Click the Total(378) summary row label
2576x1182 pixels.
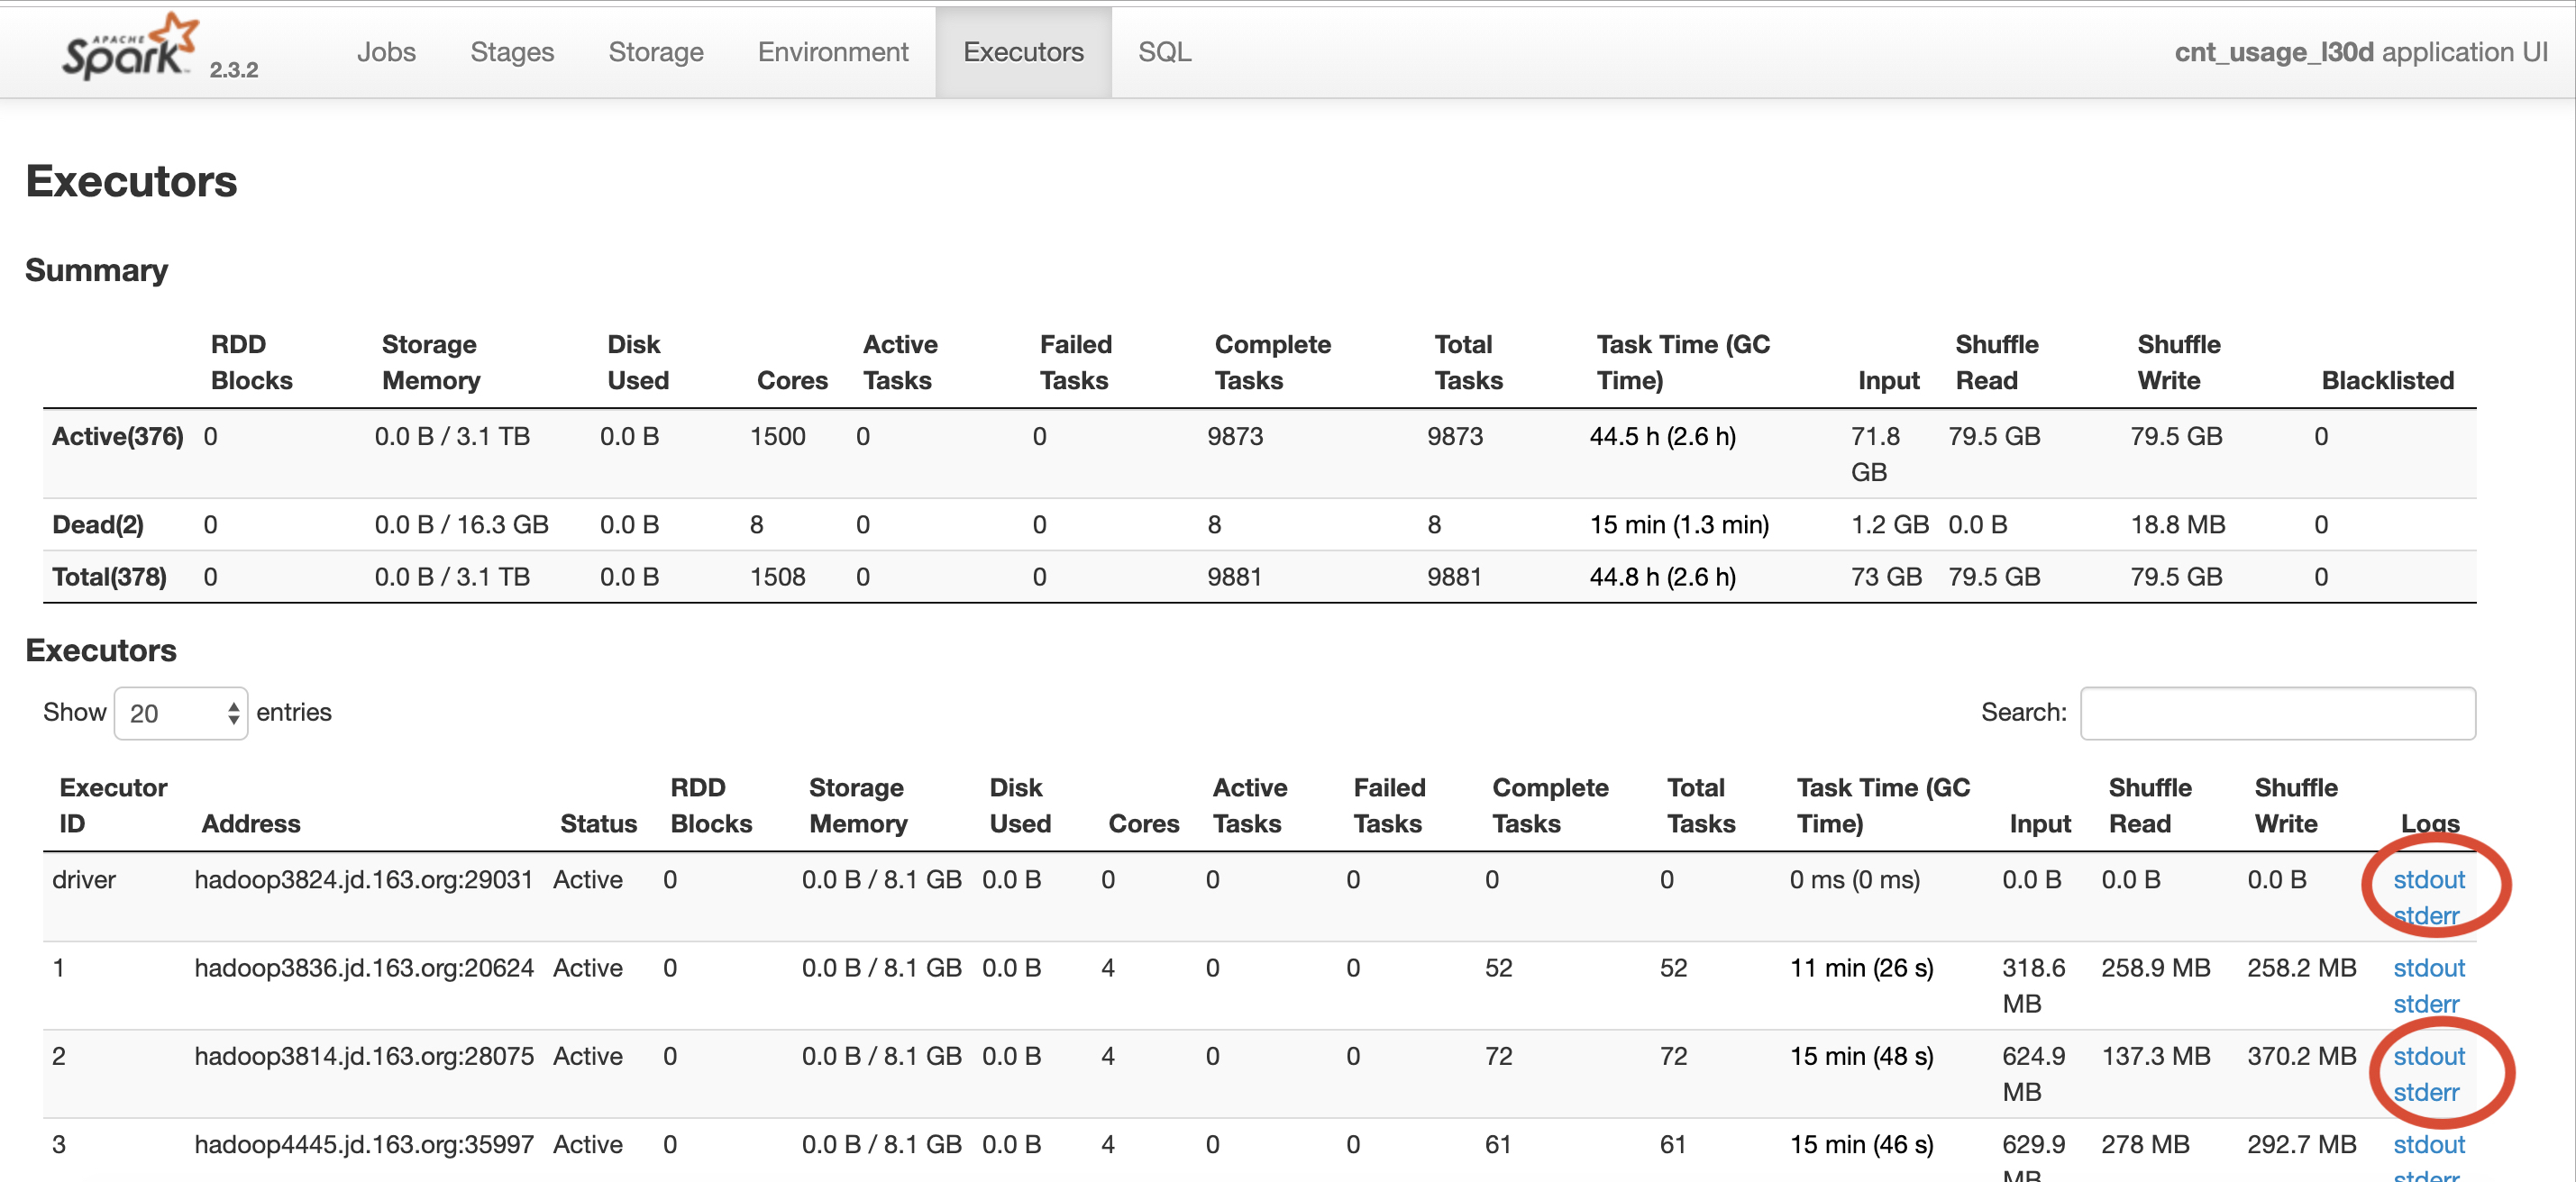click(109, 577)
